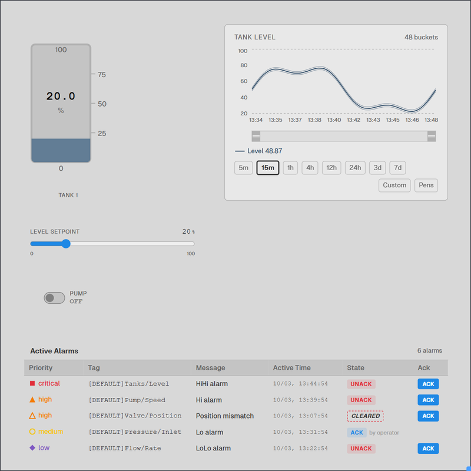Toggle the Pump switch on
471x471 pixels.
pos(54,298)
